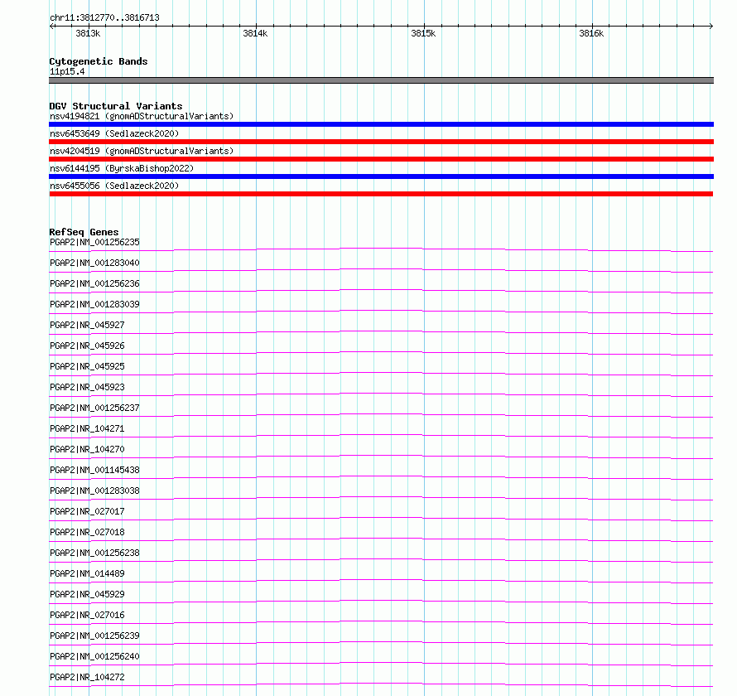The width and height of the screenshot is (737, 696).
Task: Open transcript PGAP2|NR_027018
Action: point(87,532)
